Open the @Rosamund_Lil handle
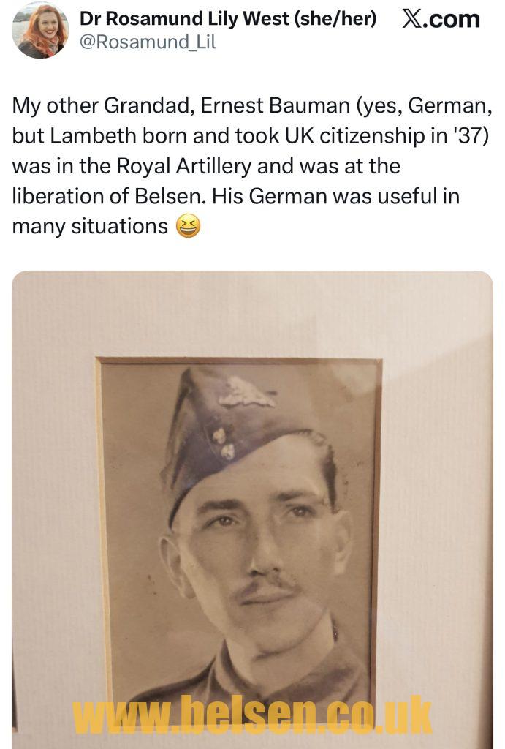Screen dimensions: 505x749 pyautogui.click(x=148, y=42)
